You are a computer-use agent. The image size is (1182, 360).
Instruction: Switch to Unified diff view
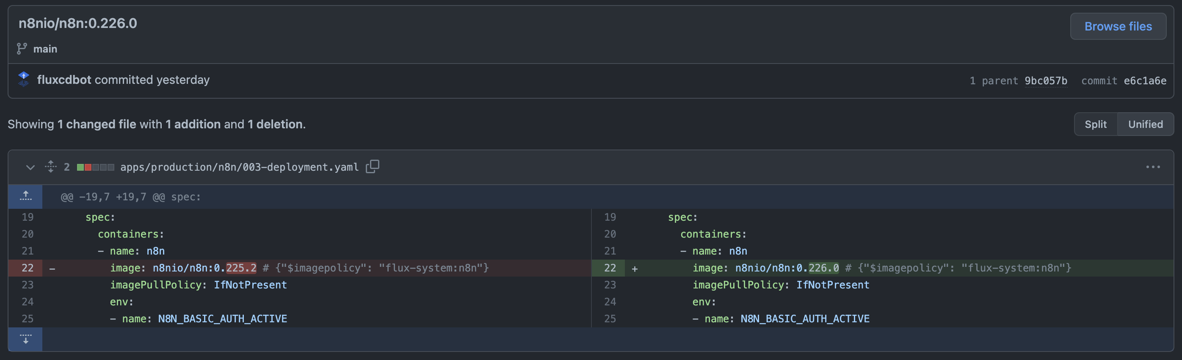click(x=1145, y=124)
